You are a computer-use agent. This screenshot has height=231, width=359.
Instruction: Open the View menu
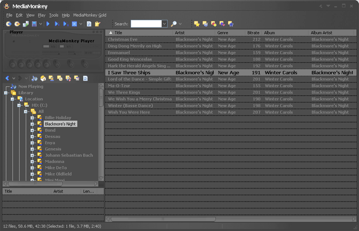(x=30, y=15)
